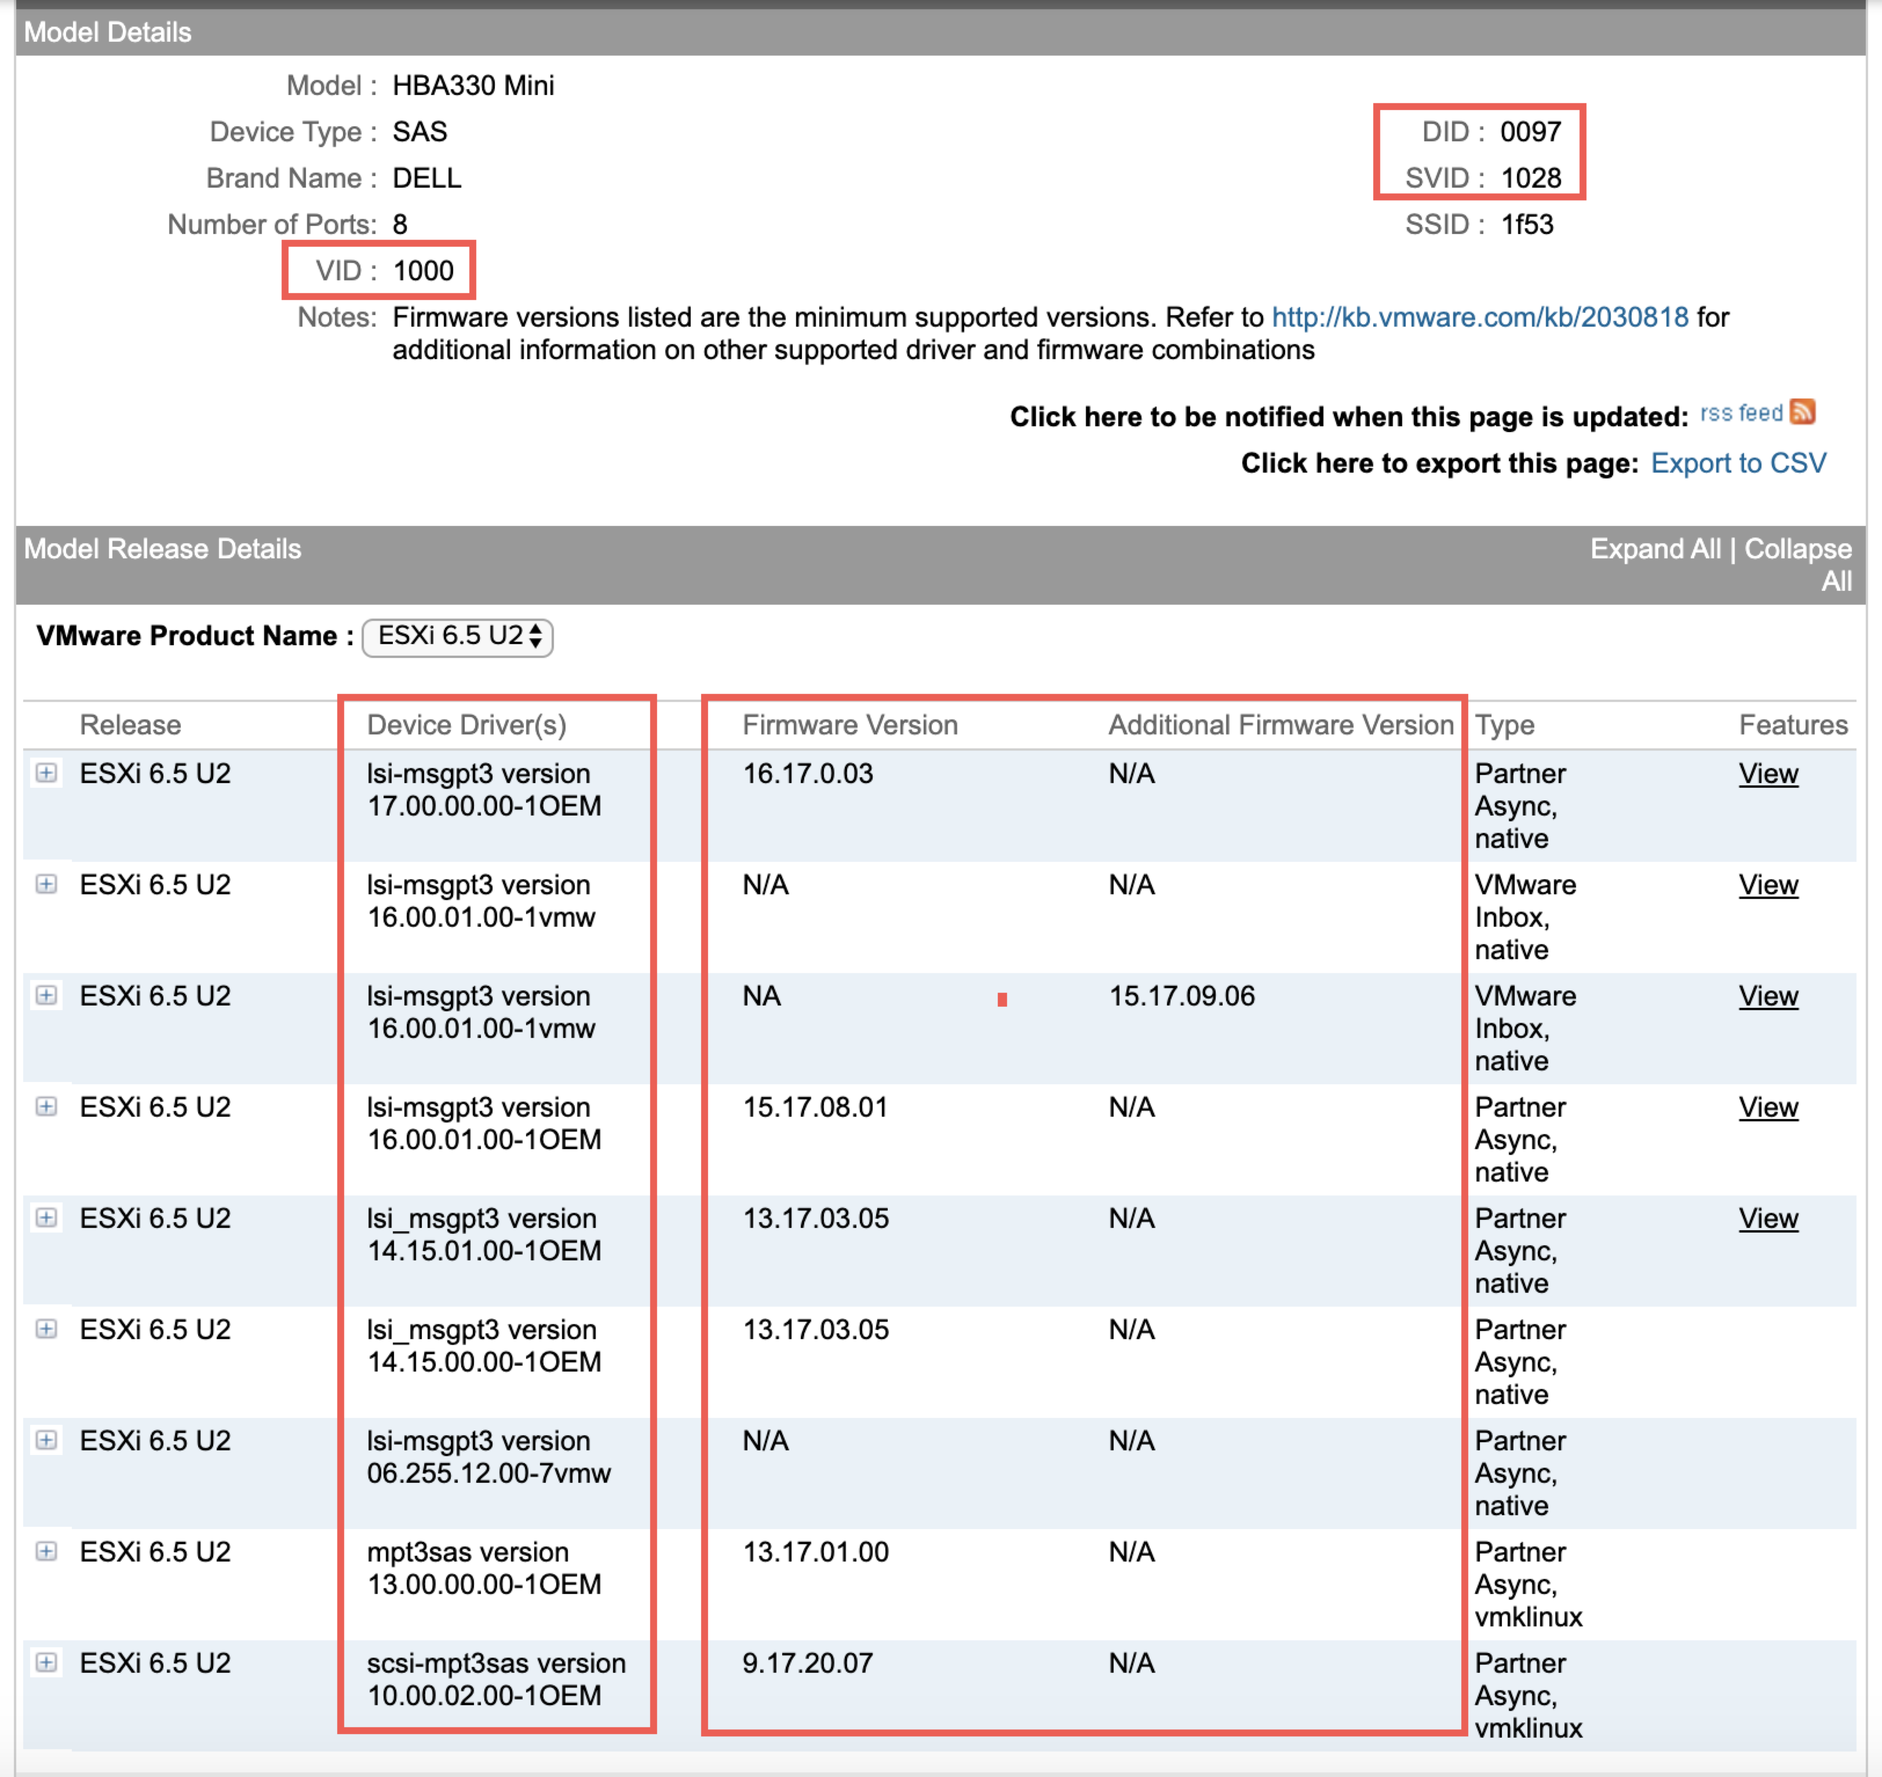
Task: Select the Type column header
Action: (1504, 726)
